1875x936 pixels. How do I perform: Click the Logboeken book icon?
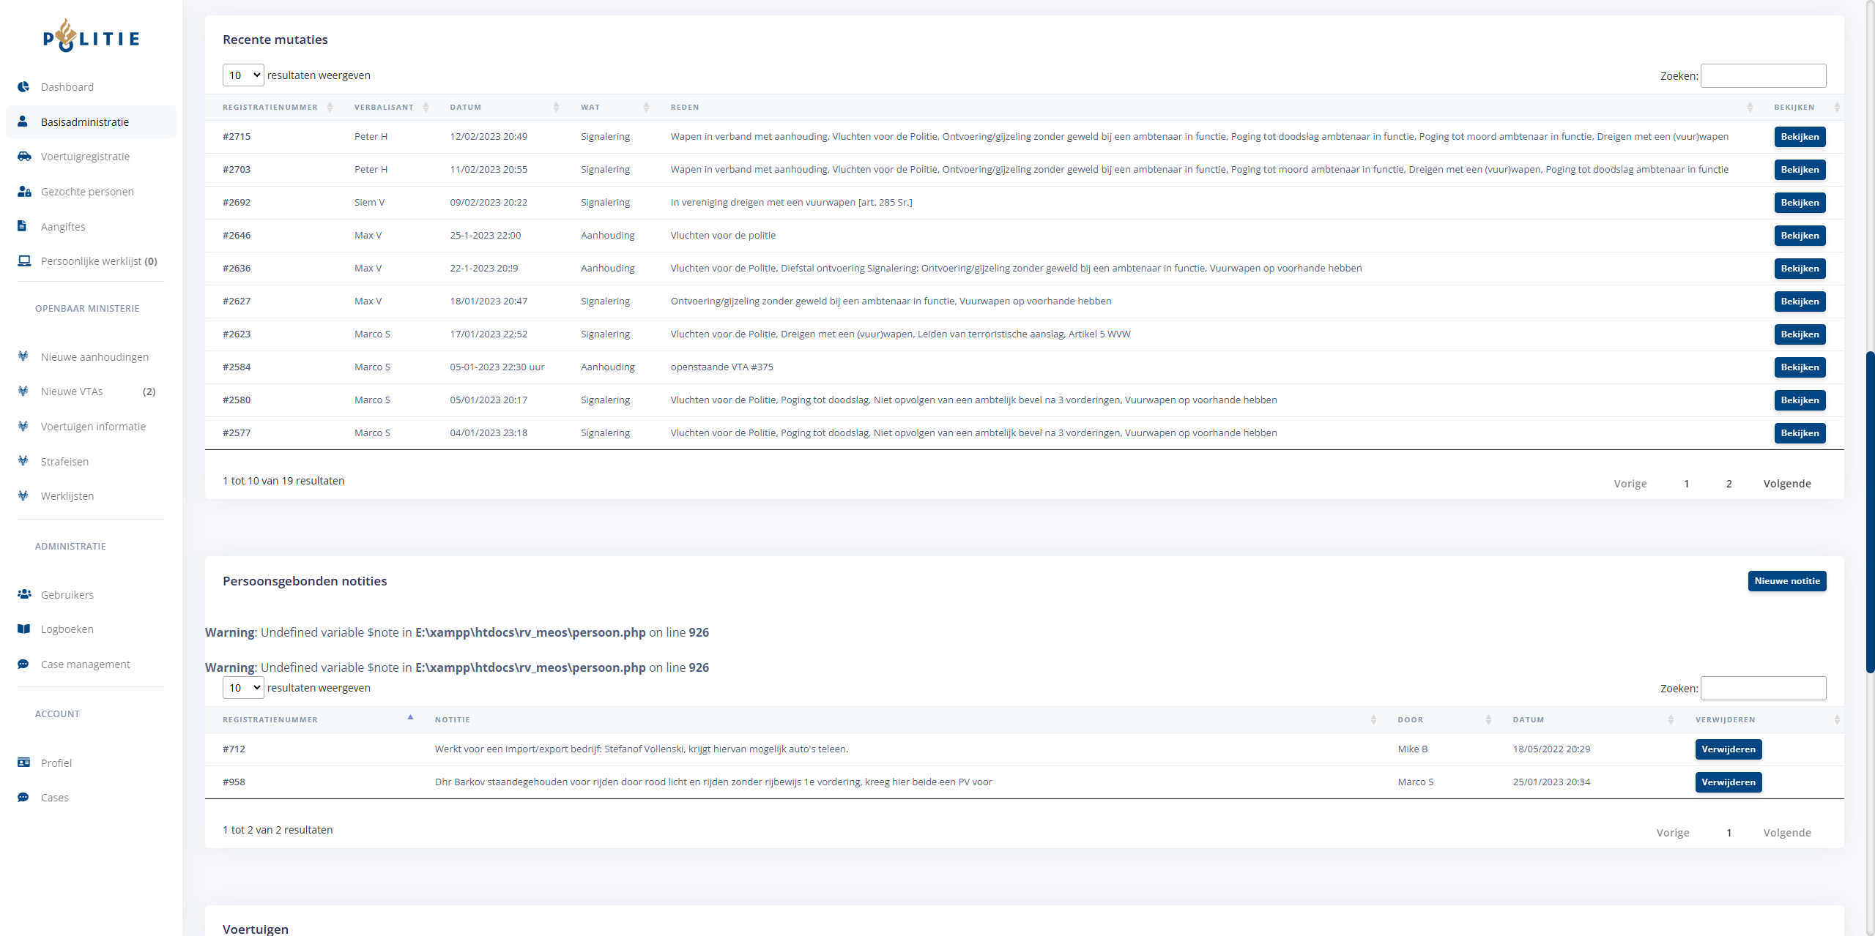coord(24,629)
